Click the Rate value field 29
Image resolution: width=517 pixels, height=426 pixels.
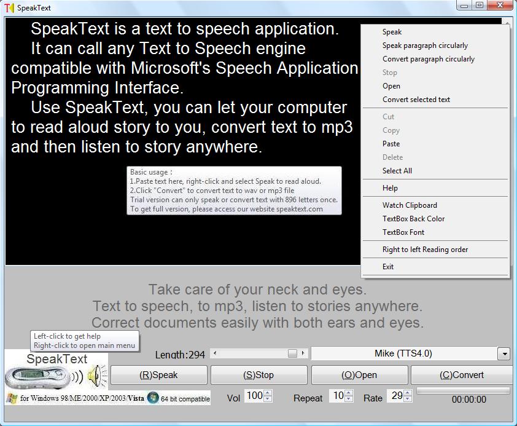(397, 396)
